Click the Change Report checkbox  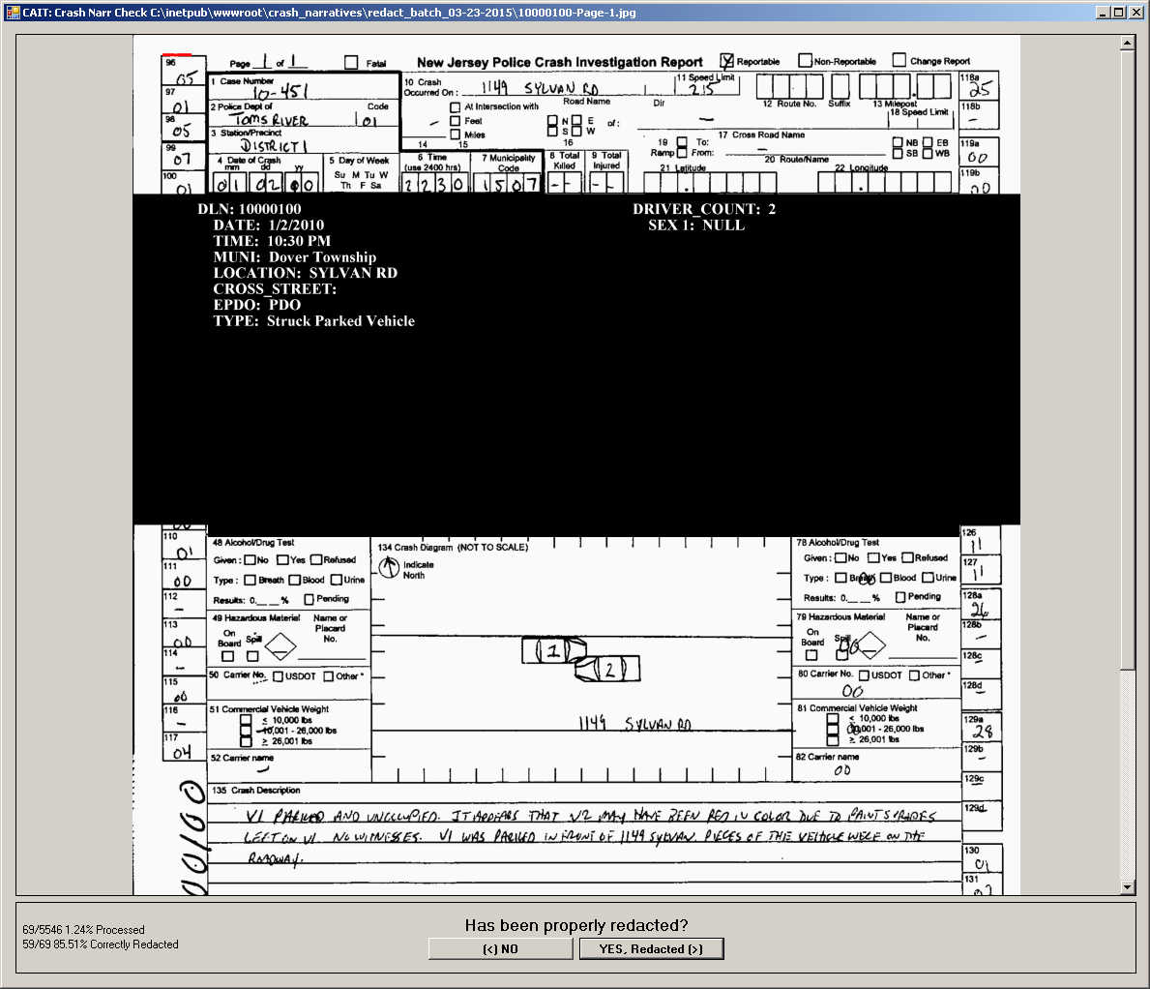(899, 59)
